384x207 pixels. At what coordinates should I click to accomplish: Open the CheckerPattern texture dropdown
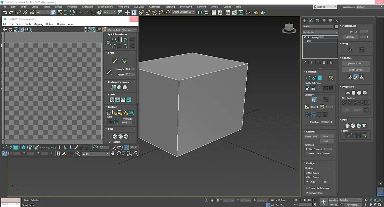click(122, 30)
